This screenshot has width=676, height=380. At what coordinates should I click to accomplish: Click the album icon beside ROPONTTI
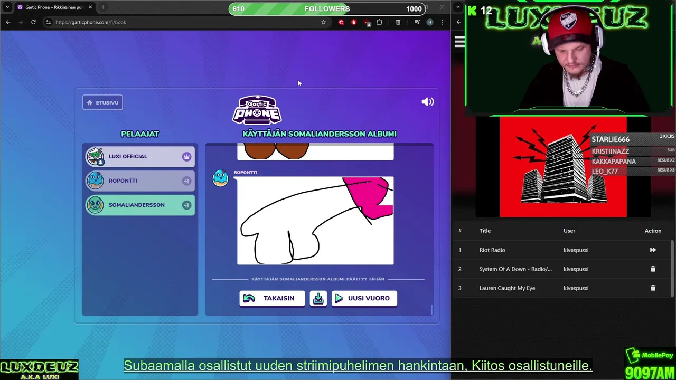click(186, 181)
